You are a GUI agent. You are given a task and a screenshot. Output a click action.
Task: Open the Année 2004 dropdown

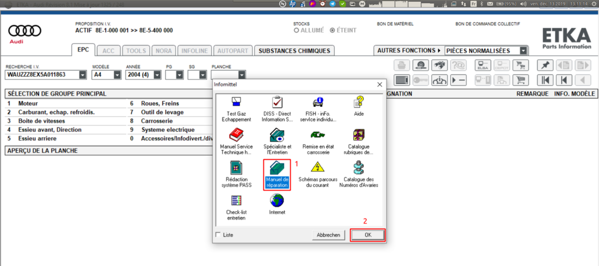(157, 75)
